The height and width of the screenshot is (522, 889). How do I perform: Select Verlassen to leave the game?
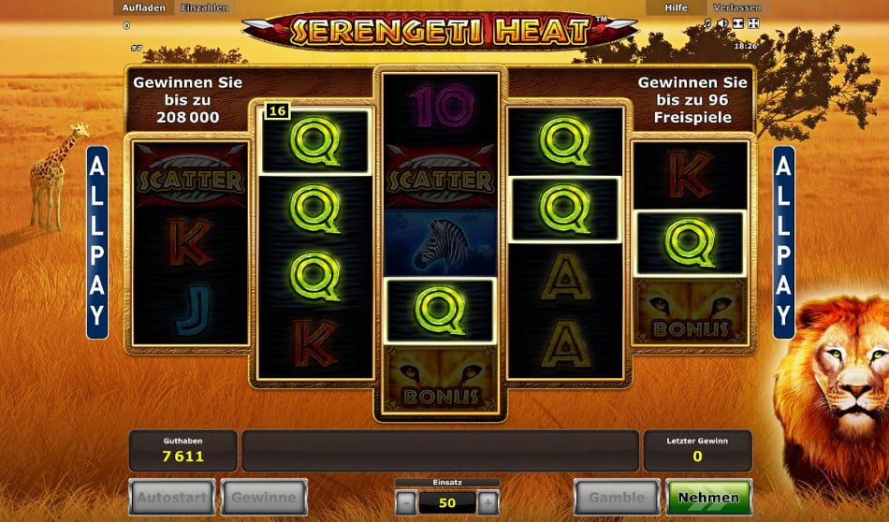click(736, 7)
